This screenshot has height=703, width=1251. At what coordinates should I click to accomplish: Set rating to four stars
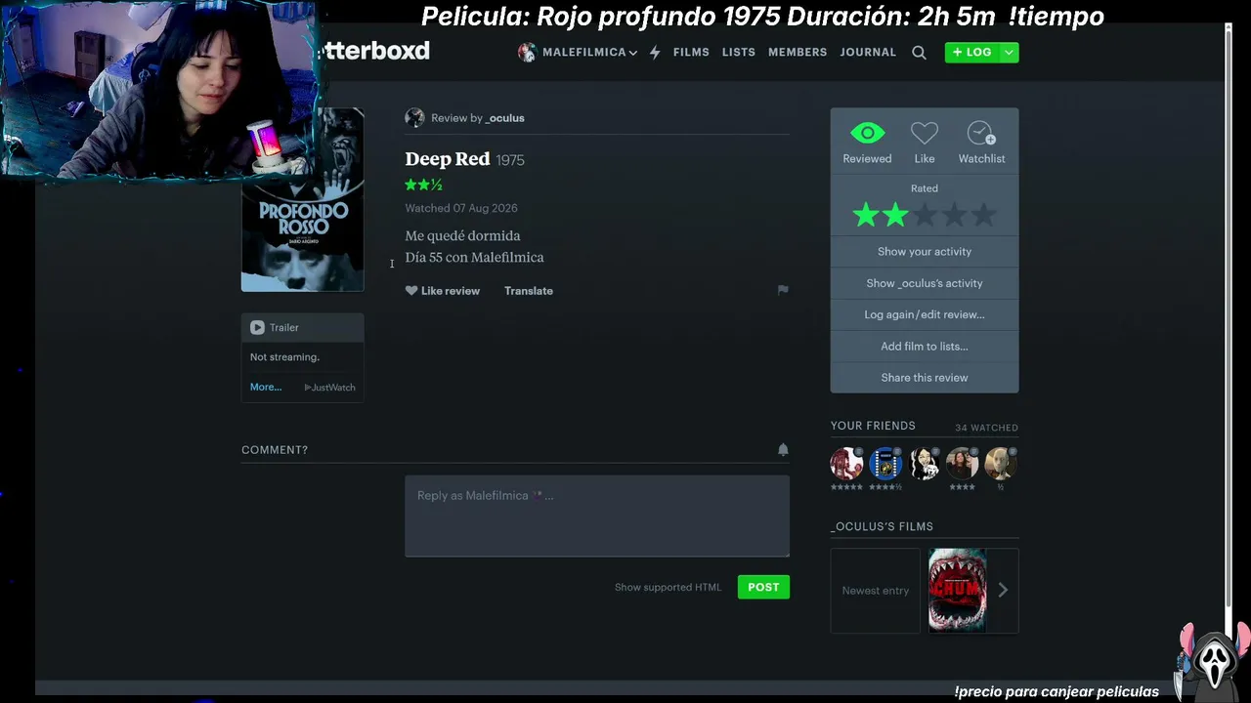954,215
